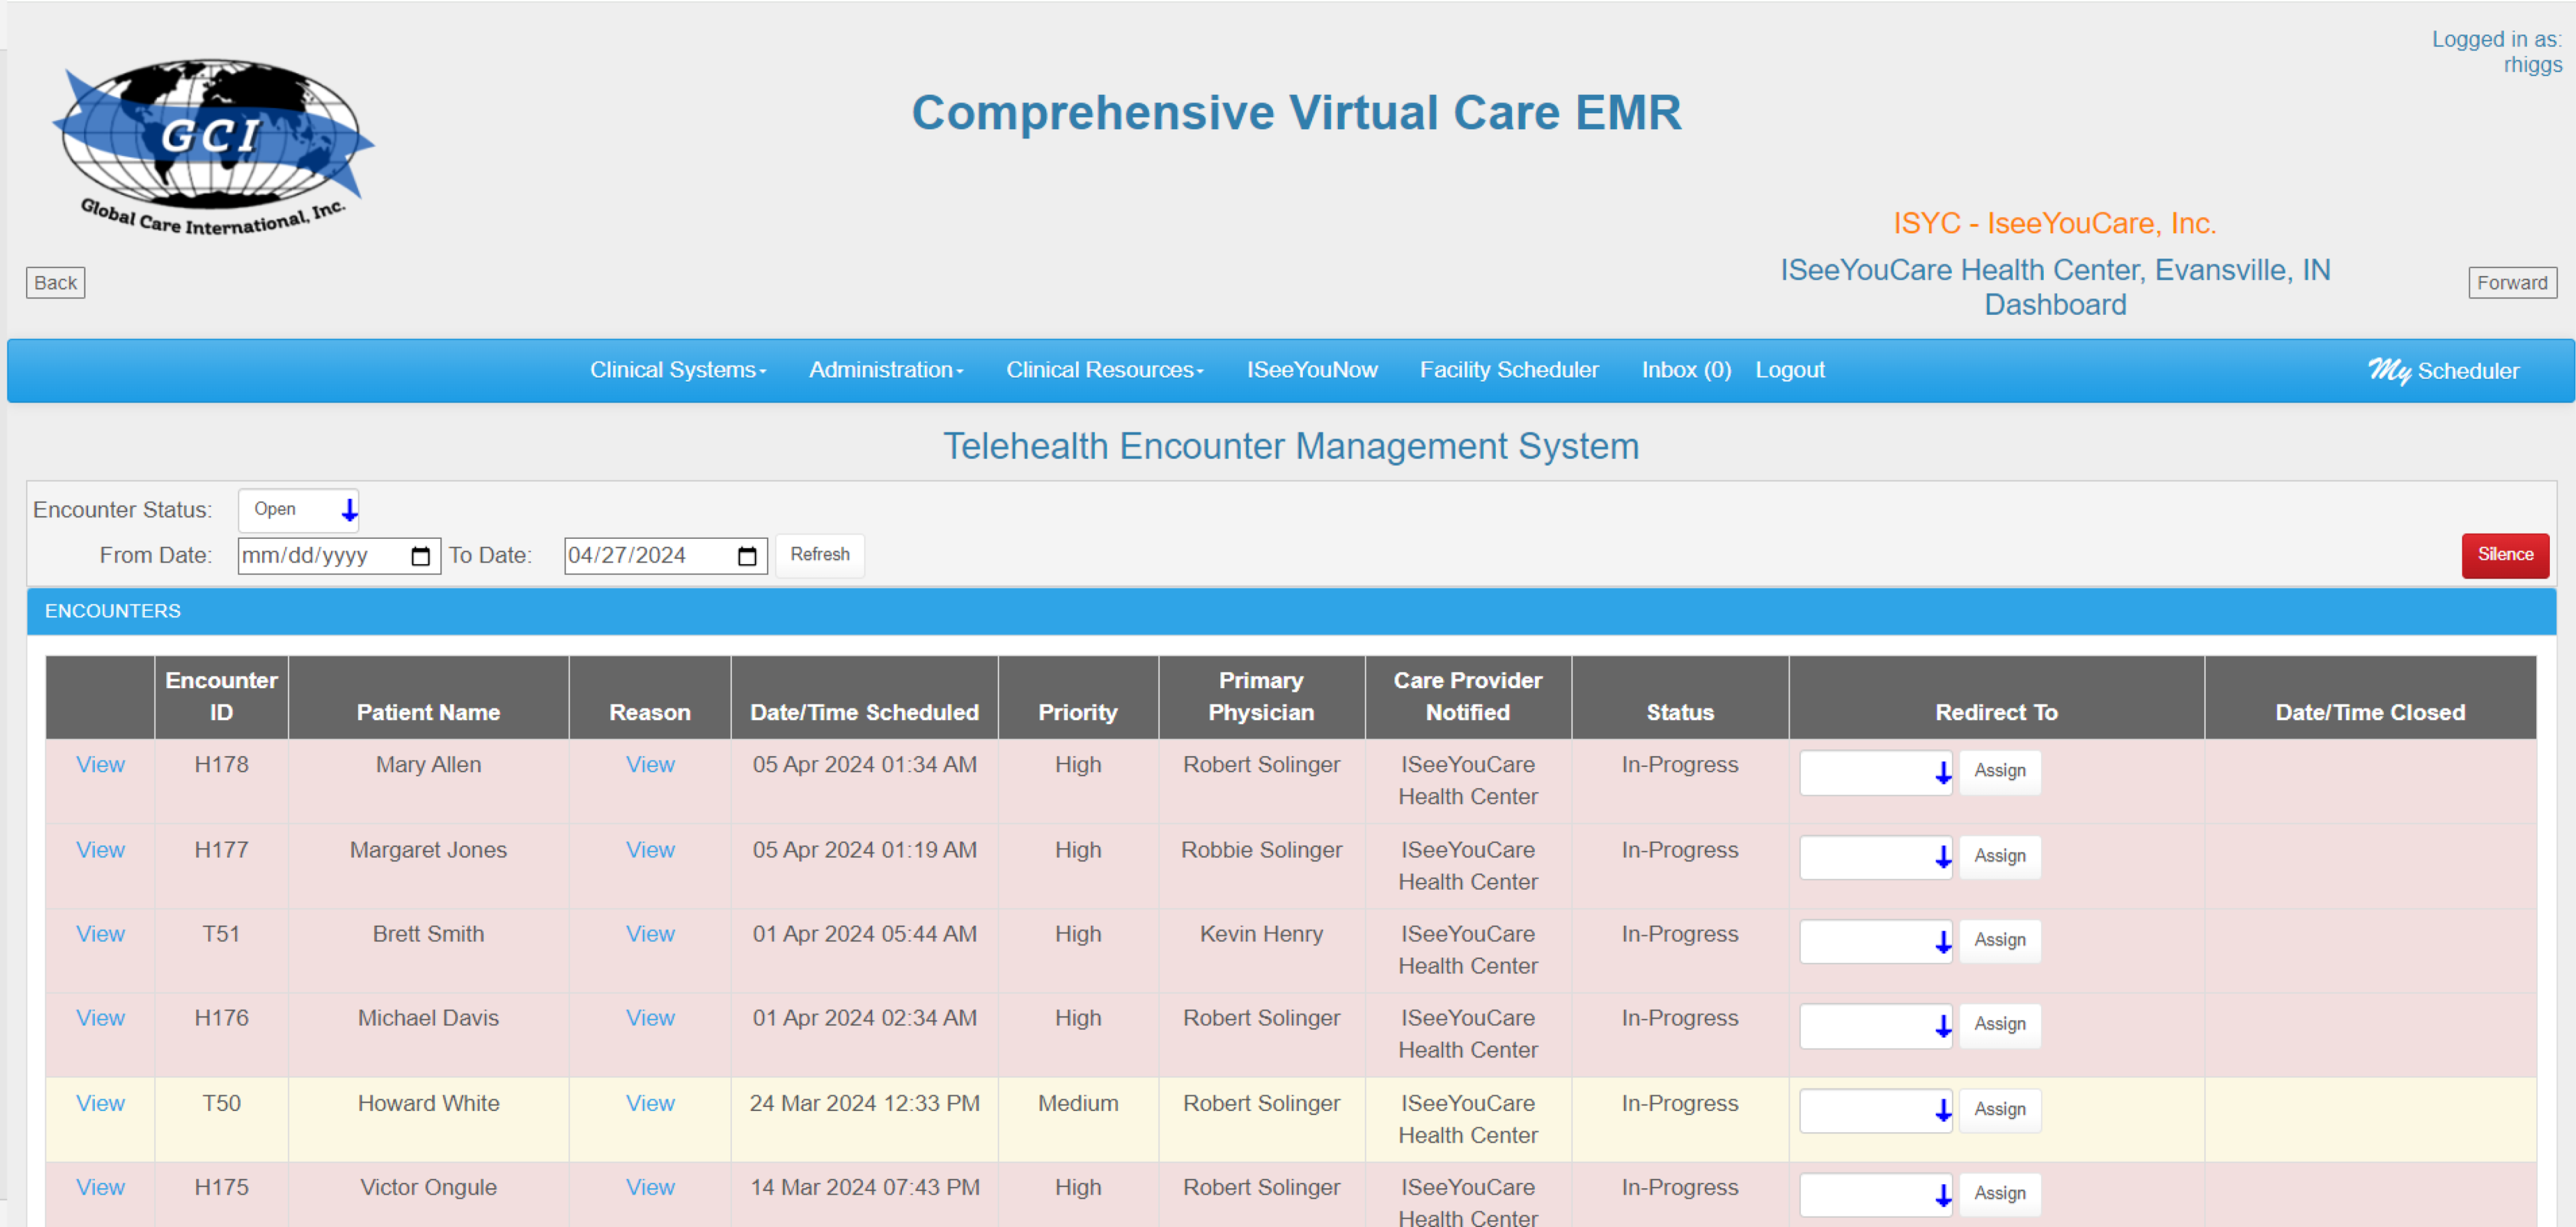The width and height of the screenshot is (2576, 1227).
Task: View the Reason for Victor Ongule
Action: tap(650, 1187)
